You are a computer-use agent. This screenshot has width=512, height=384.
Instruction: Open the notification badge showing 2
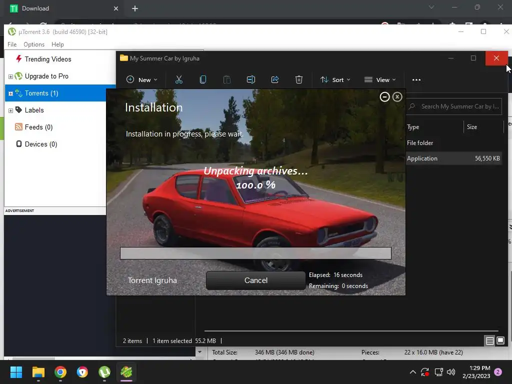498,372
